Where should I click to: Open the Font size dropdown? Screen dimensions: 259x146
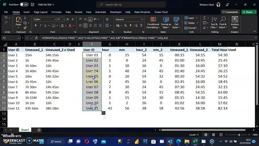click(64, 19)
